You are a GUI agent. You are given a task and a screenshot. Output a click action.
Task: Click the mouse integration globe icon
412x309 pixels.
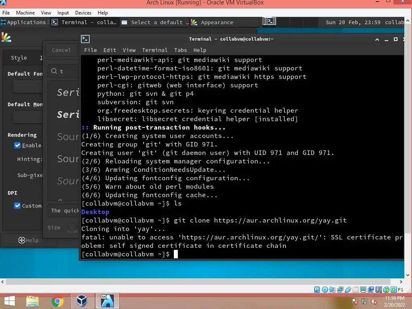[386, 290]
